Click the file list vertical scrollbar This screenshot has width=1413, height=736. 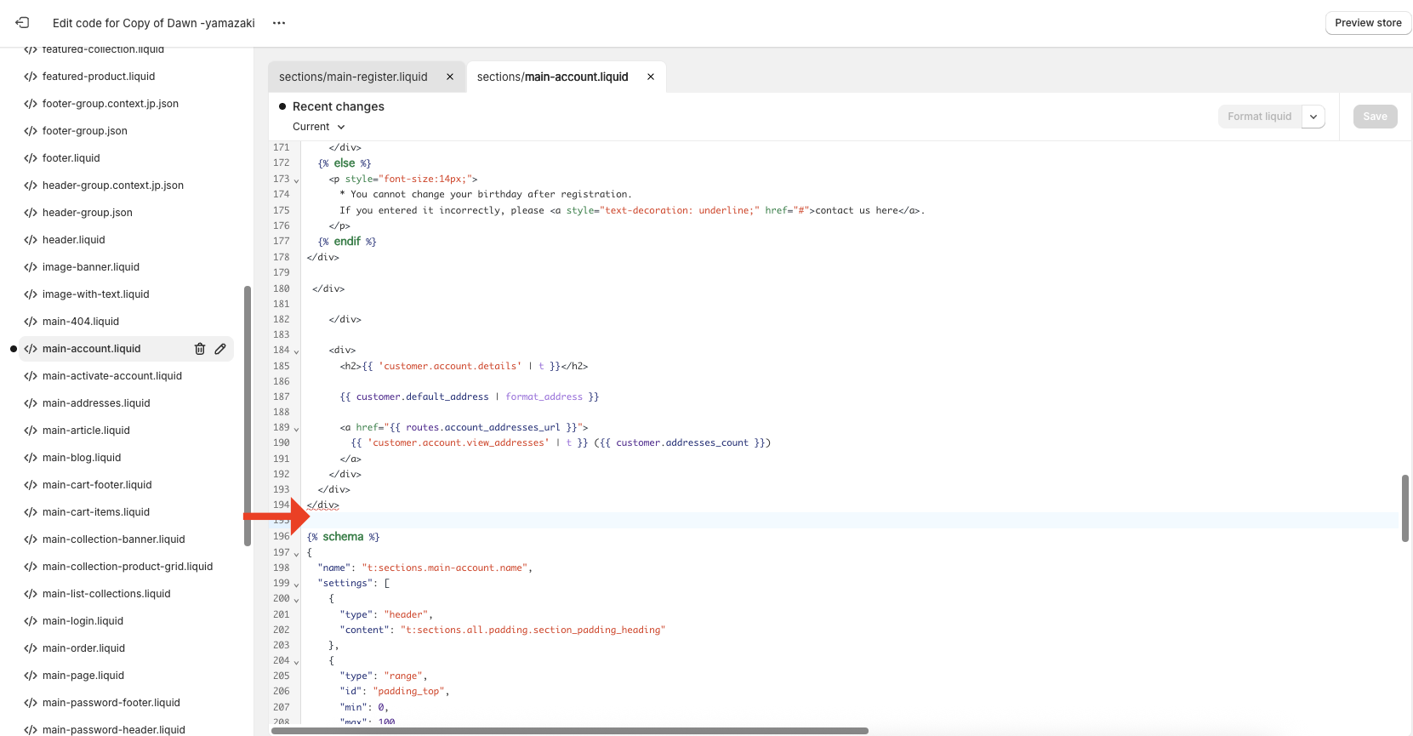(248, 415)
